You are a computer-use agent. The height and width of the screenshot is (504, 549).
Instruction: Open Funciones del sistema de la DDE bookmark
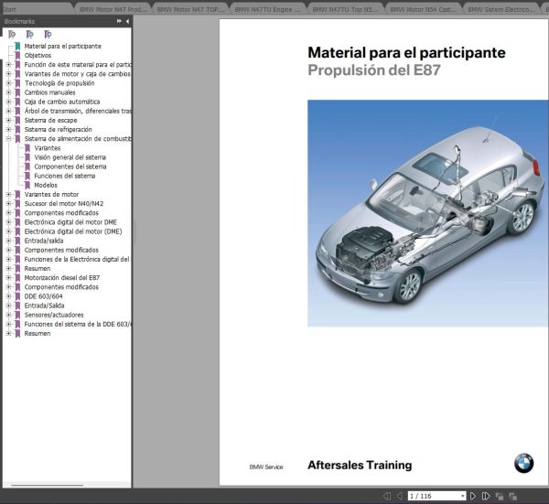click(78, 324)
